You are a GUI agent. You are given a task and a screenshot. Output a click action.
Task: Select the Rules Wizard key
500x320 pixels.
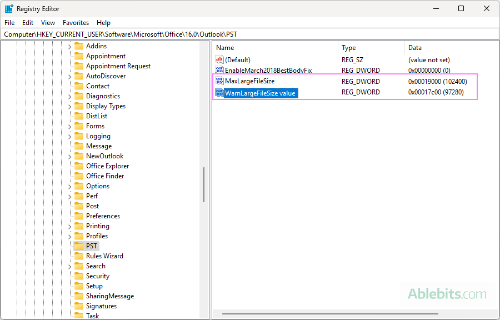104,256
